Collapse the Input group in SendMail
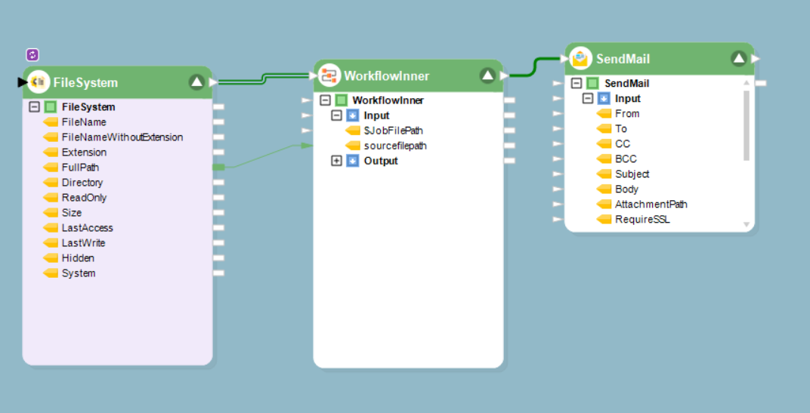Viewport: 810px width, 413px height. tap(587, 99)
